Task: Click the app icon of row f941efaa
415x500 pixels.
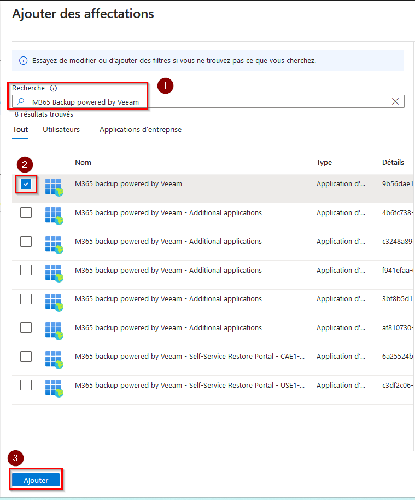Action: click(x=54, y=273)
